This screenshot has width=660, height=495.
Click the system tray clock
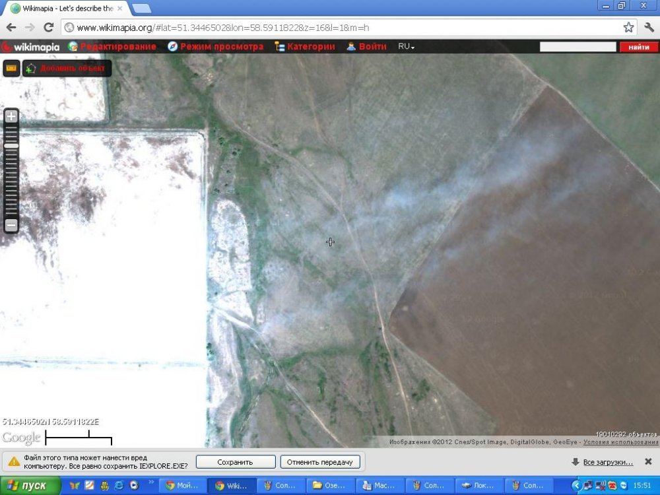[642, 486]
